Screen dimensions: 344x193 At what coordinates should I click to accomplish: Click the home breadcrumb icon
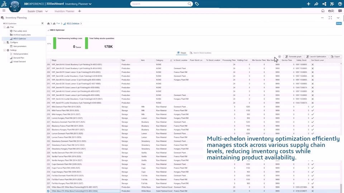48,24
